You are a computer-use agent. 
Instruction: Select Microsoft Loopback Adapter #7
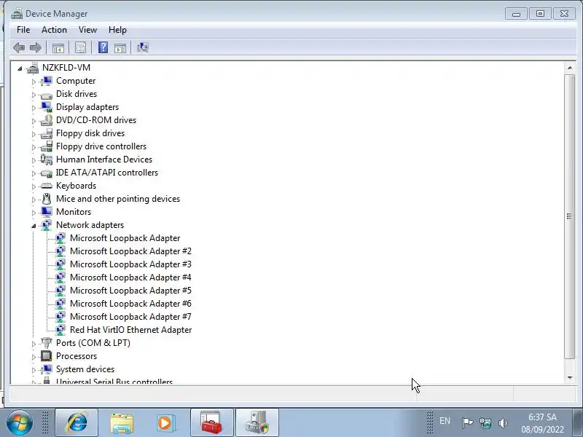click(130, 317)
